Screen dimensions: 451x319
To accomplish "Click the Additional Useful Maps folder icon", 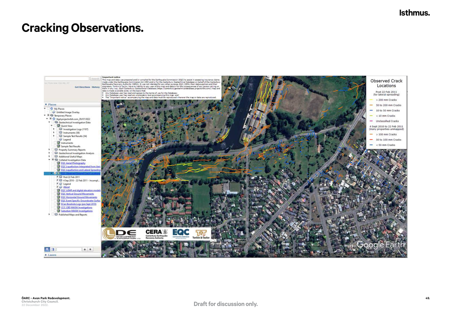I will pyautogui.click(x=56, y=156).
